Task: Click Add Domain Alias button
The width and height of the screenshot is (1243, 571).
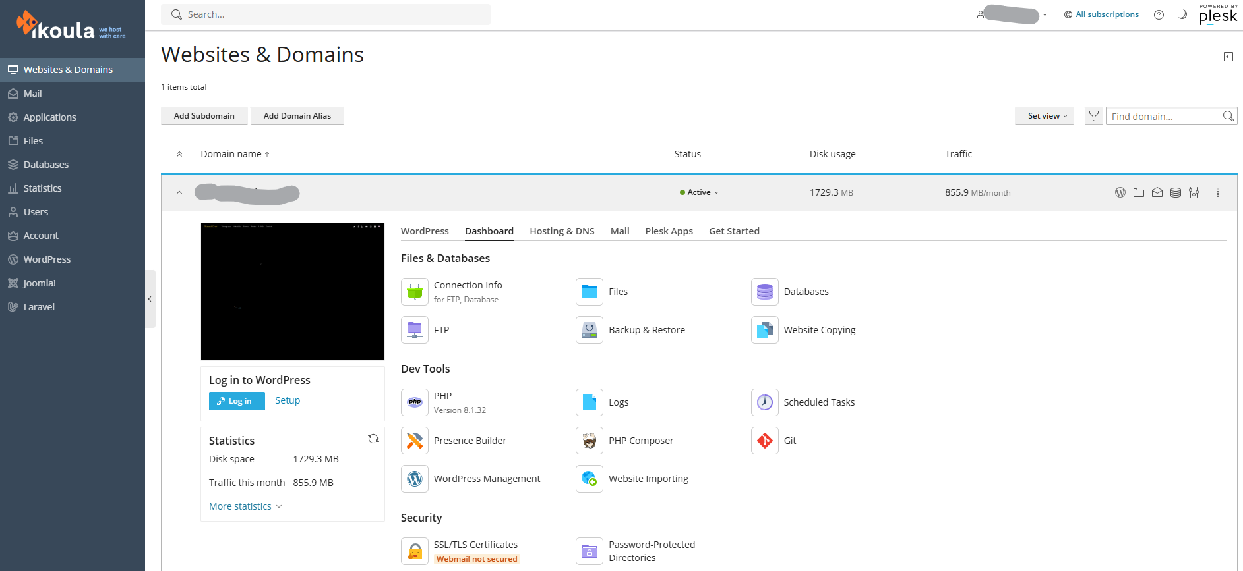Action: (x=297, y=116)
